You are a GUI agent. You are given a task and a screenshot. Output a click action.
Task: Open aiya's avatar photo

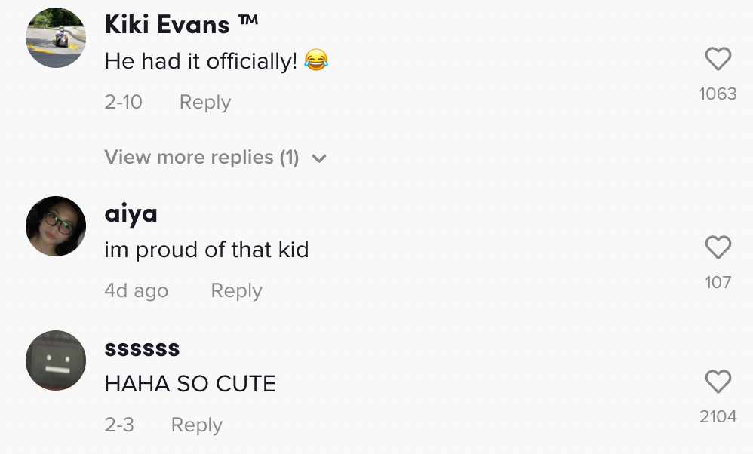click(56, 226)
